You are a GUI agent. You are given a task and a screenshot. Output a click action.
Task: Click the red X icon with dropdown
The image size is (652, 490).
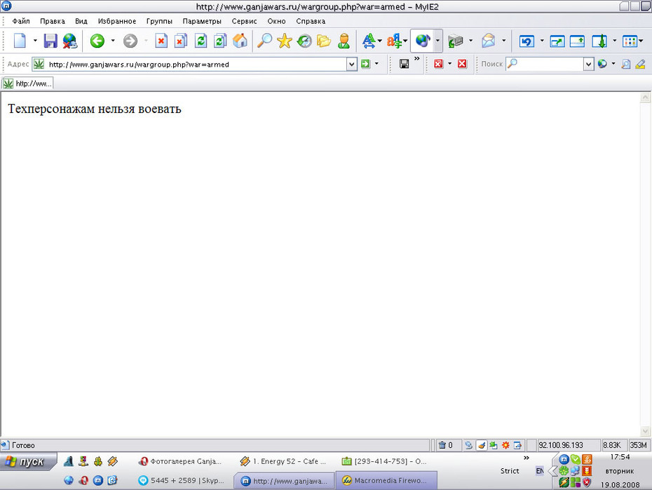pos(438,64)
